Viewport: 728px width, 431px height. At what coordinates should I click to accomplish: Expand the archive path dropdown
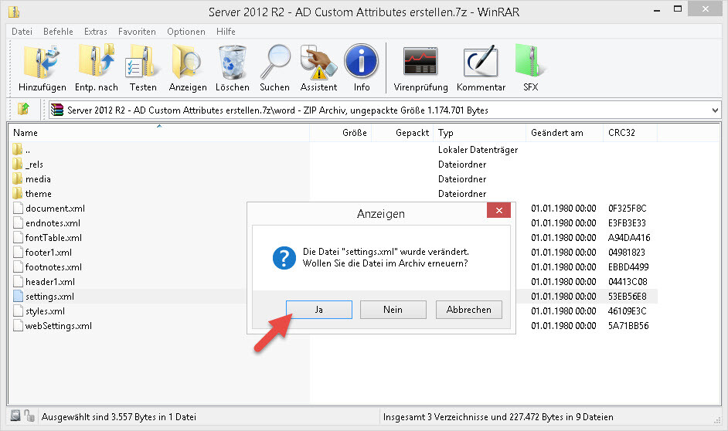coord(713,110)
